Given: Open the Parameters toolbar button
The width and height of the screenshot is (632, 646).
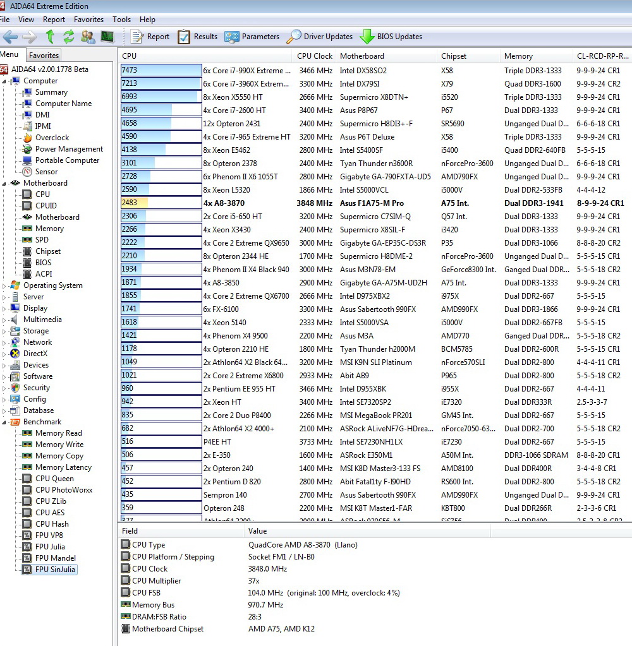Looking at the screenshot, I should click(252, 37).
